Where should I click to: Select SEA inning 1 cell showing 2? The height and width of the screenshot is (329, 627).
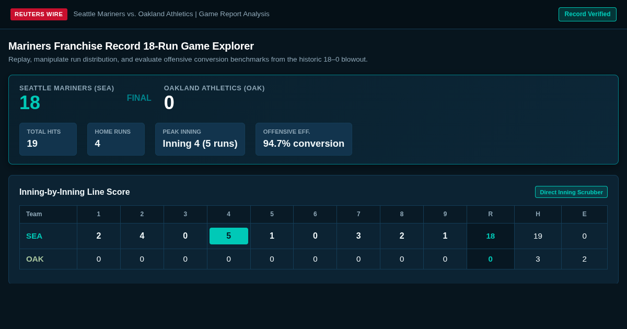click(x=99, y=236)
